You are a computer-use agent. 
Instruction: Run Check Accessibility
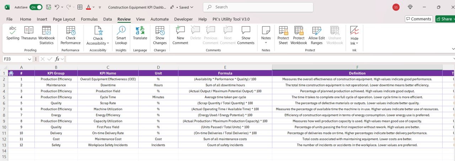[x=98, y=35]
